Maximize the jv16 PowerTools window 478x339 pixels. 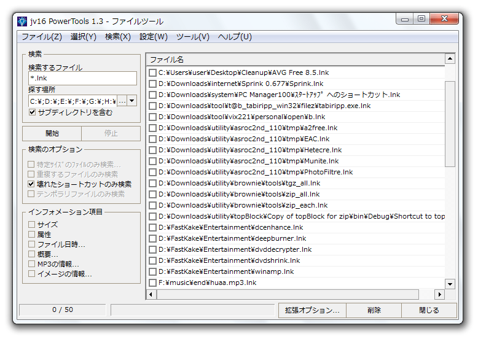tap(421, 19)
